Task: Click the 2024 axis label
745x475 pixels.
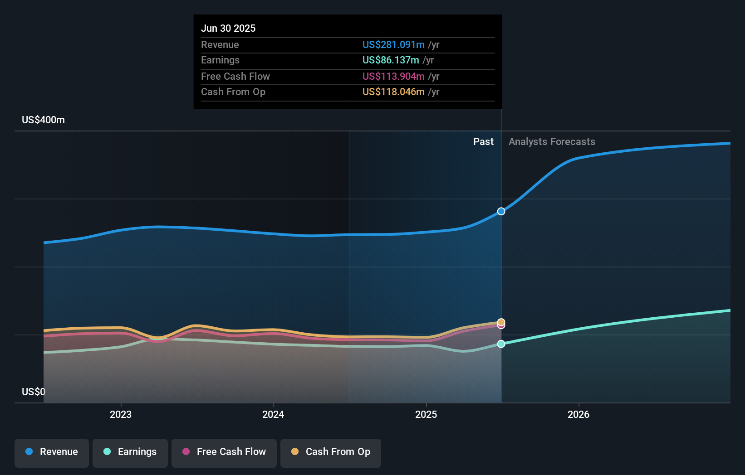Action: (x=273, y=414)
